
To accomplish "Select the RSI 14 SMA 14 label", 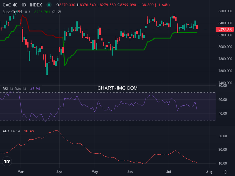I will (14, 89).
